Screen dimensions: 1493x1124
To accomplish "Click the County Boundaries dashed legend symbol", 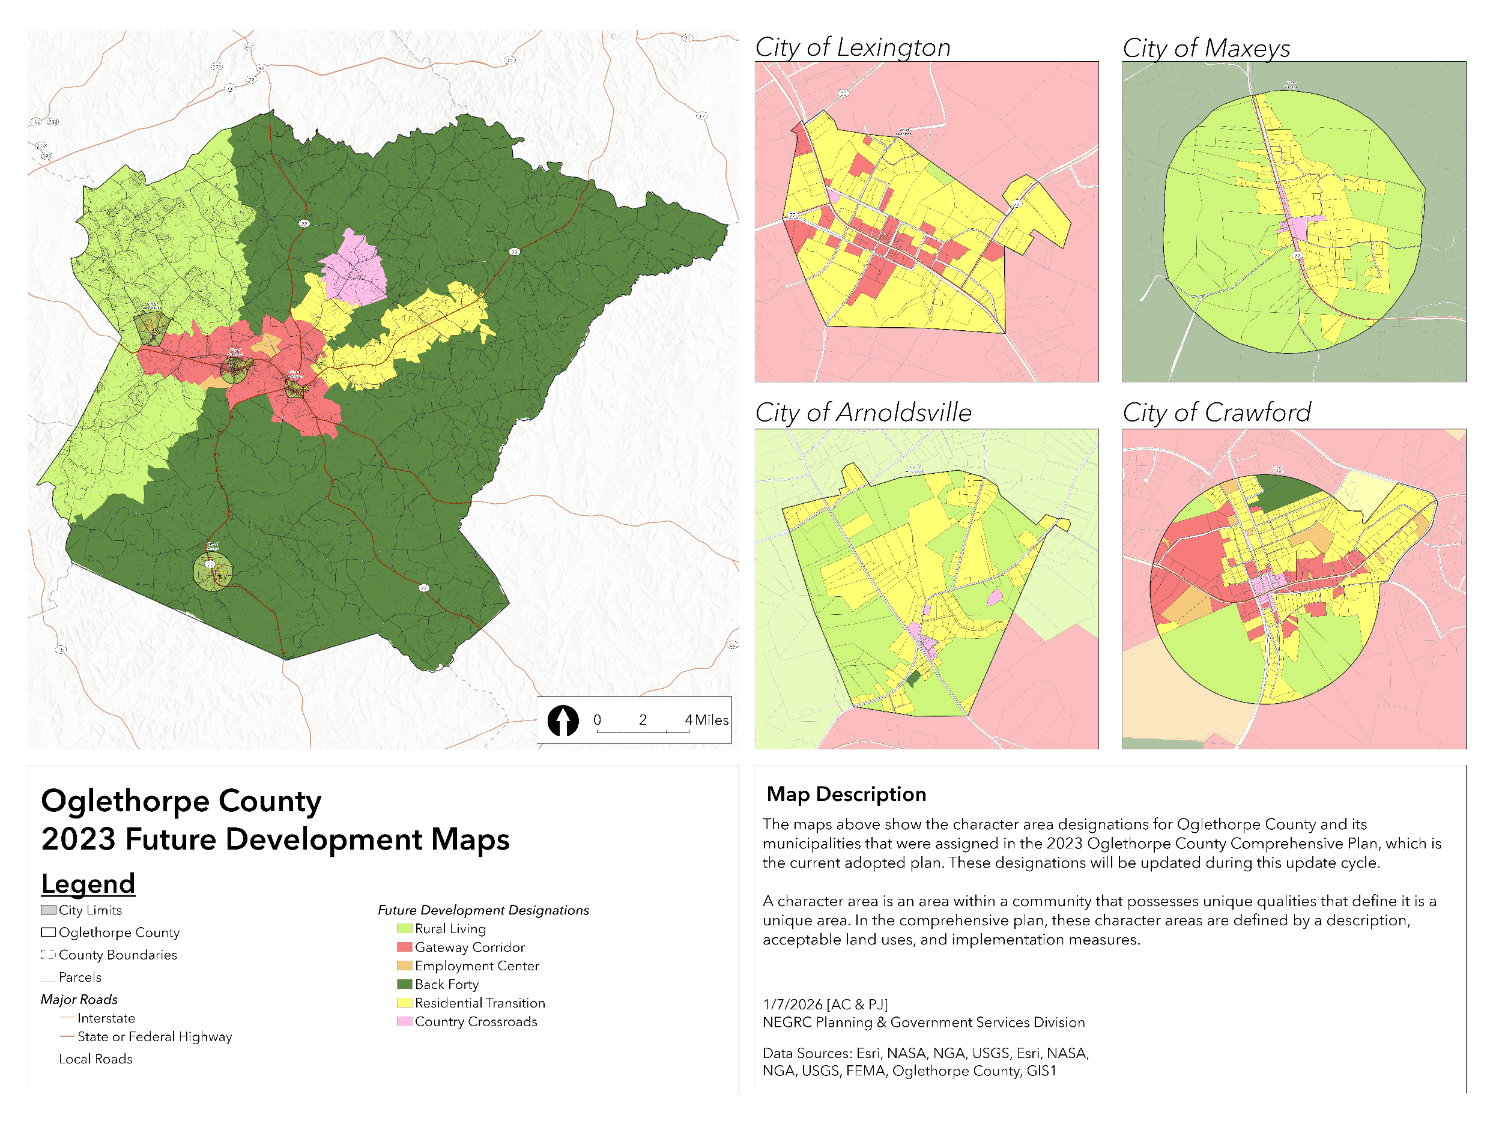I will 48,954.
